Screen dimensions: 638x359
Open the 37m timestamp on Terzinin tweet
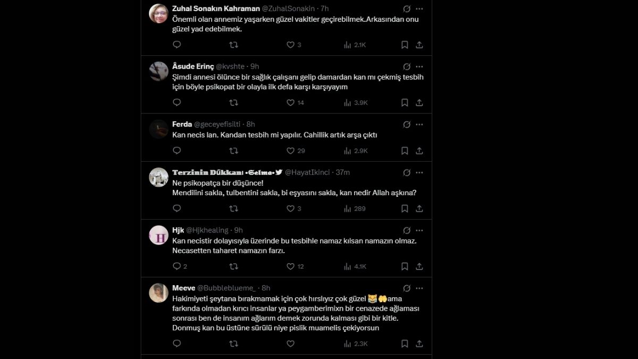[x=343, y=172]
